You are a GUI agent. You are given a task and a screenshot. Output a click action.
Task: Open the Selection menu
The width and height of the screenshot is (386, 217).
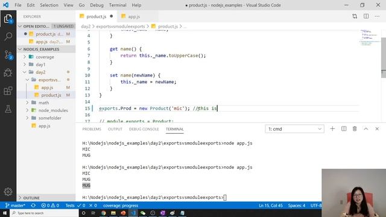point(49,5)
